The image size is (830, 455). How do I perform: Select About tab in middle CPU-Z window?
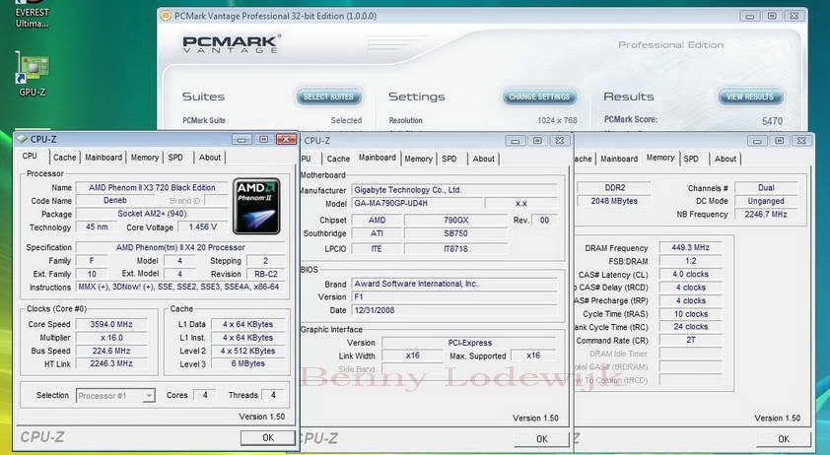click(x=483, y=159)
